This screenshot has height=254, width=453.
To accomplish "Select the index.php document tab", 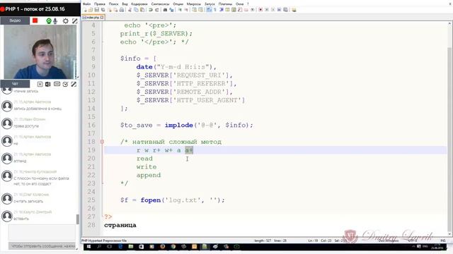I will click(93, 18).
